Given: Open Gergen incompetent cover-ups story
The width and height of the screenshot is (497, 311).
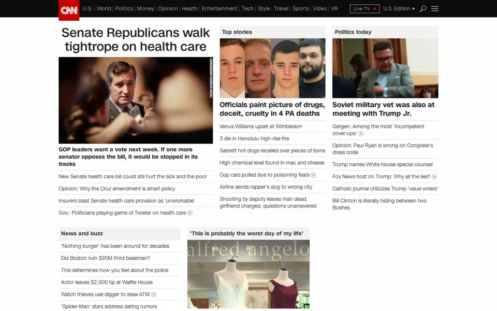Looking at the screenshot, I should (x=378, y=130).
